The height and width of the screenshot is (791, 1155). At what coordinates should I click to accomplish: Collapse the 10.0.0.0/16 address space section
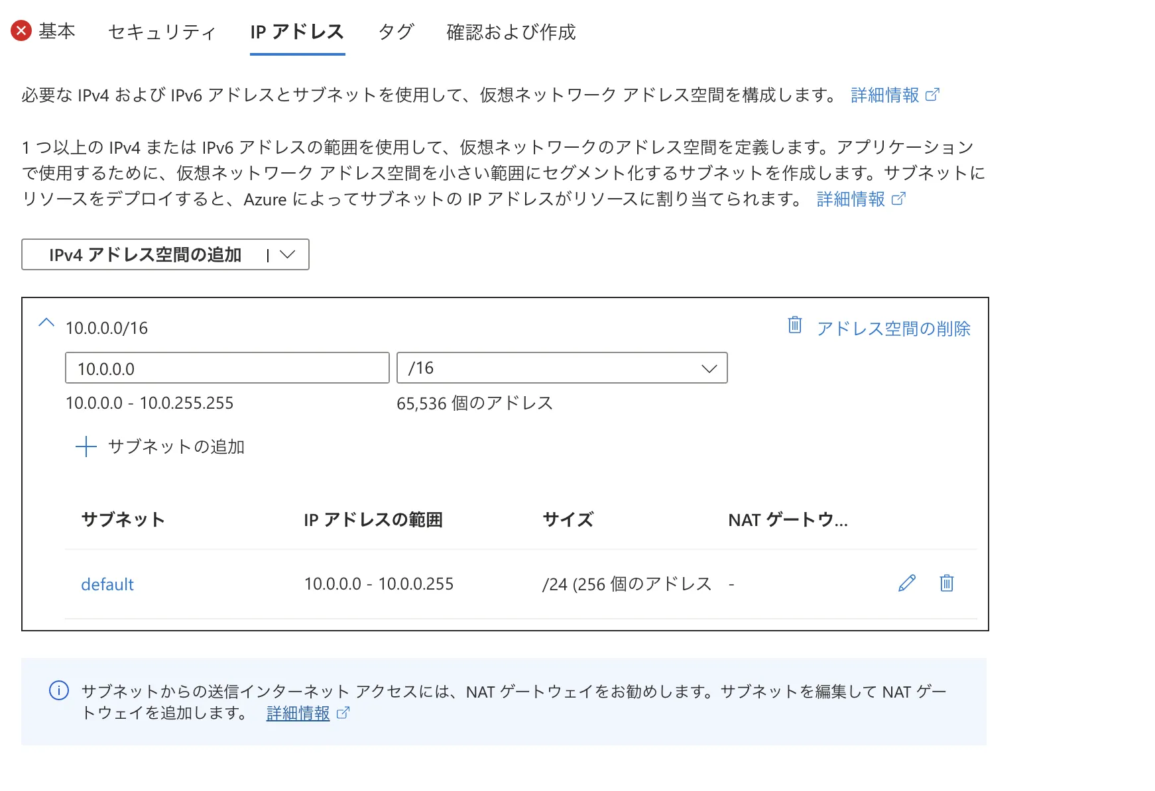46,323
